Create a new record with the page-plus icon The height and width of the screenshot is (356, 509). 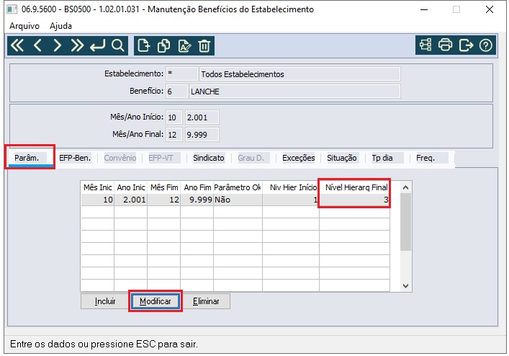tap(143, 45)
